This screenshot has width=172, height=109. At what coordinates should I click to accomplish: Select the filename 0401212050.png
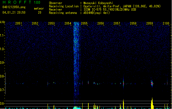point(14,7)
